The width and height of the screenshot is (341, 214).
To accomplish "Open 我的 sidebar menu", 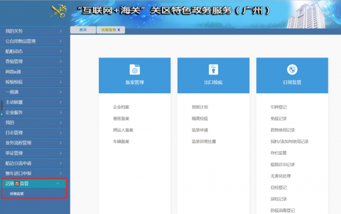I will (33, 122).
